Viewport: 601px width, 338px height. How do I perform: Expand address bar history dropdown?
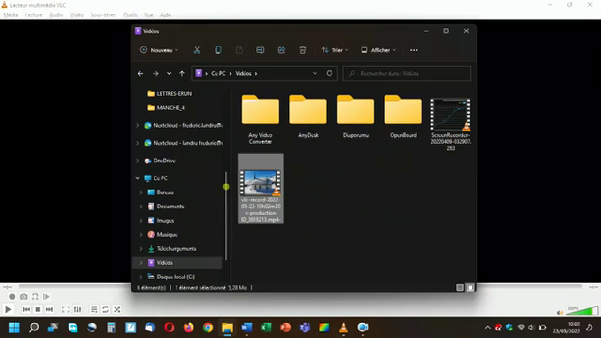click(315, 74)
